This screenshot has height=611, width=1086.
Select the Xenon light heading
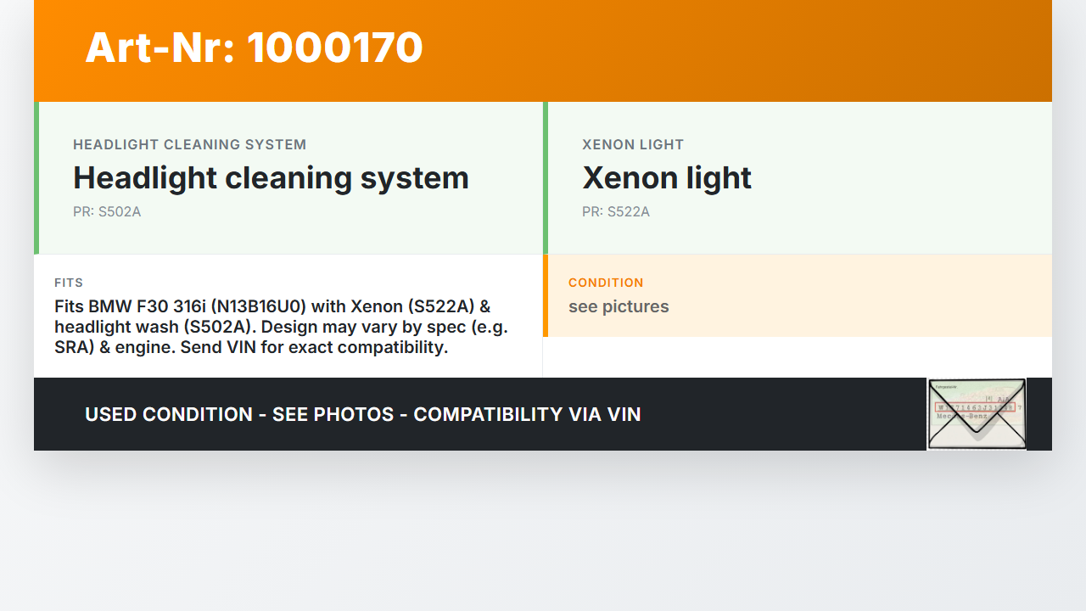click(667, 178)
